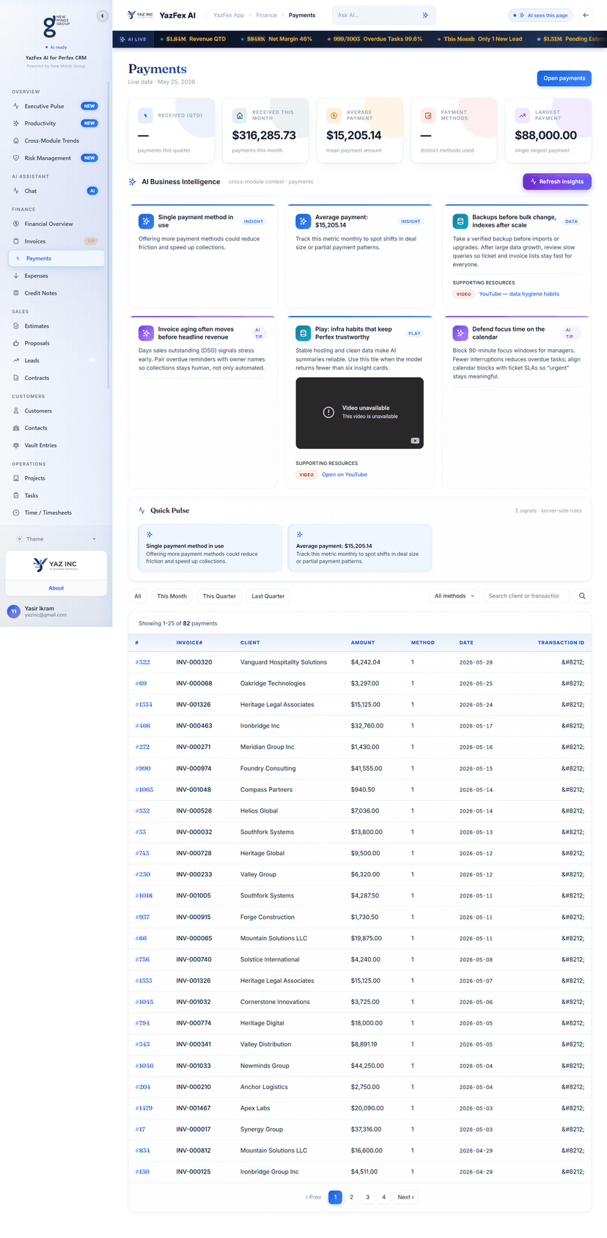
Task: Click the 'Open on YouTube' link
Action: pyautogui.click(x=345, y=475)
